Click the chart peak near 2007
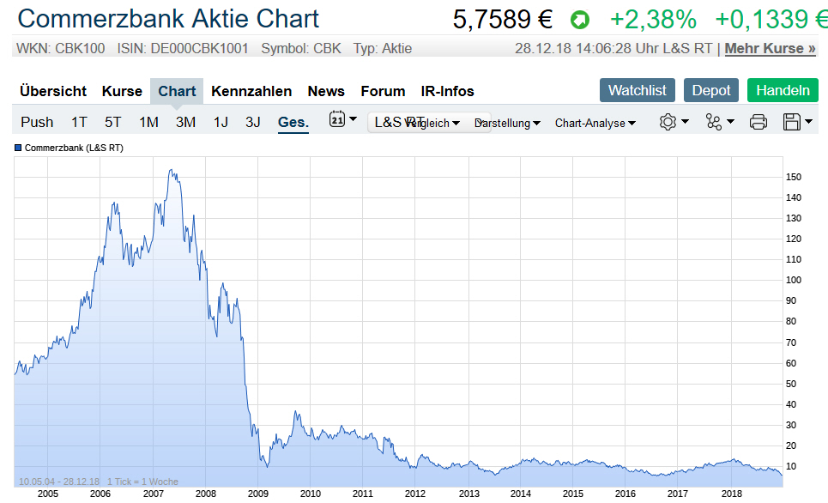The image size is (828, 503). coord(173,171)
